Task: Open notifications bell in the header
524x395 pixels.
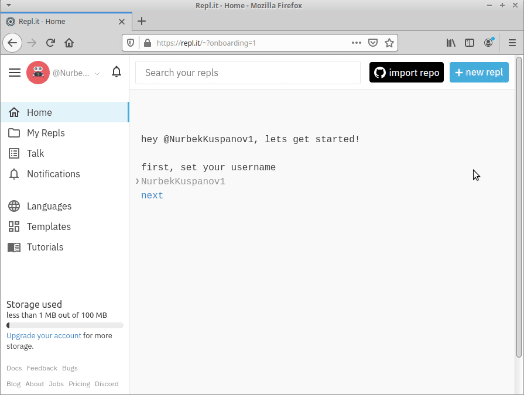Action: pos(117,72)
